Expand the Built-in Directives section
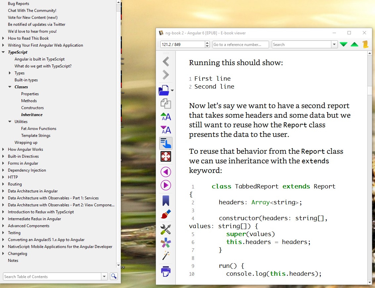Viewport: 375px width, 288px height. point(3,156)
